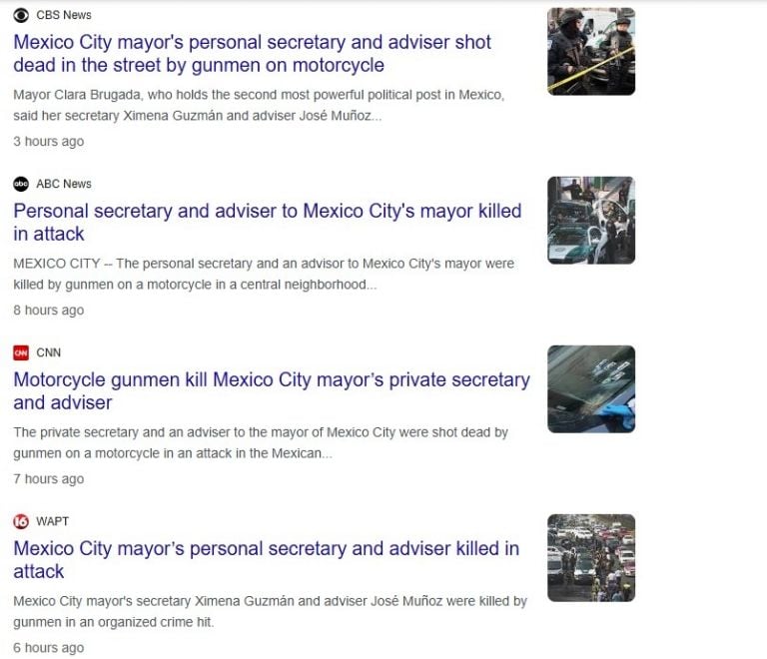Select the CNN source name
Image resolution: width=767 pixels, height=659 pixels.
coord(48,352)
